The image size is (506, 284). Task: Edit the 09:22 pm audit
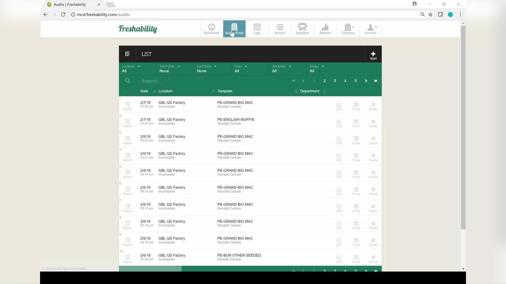339,140
